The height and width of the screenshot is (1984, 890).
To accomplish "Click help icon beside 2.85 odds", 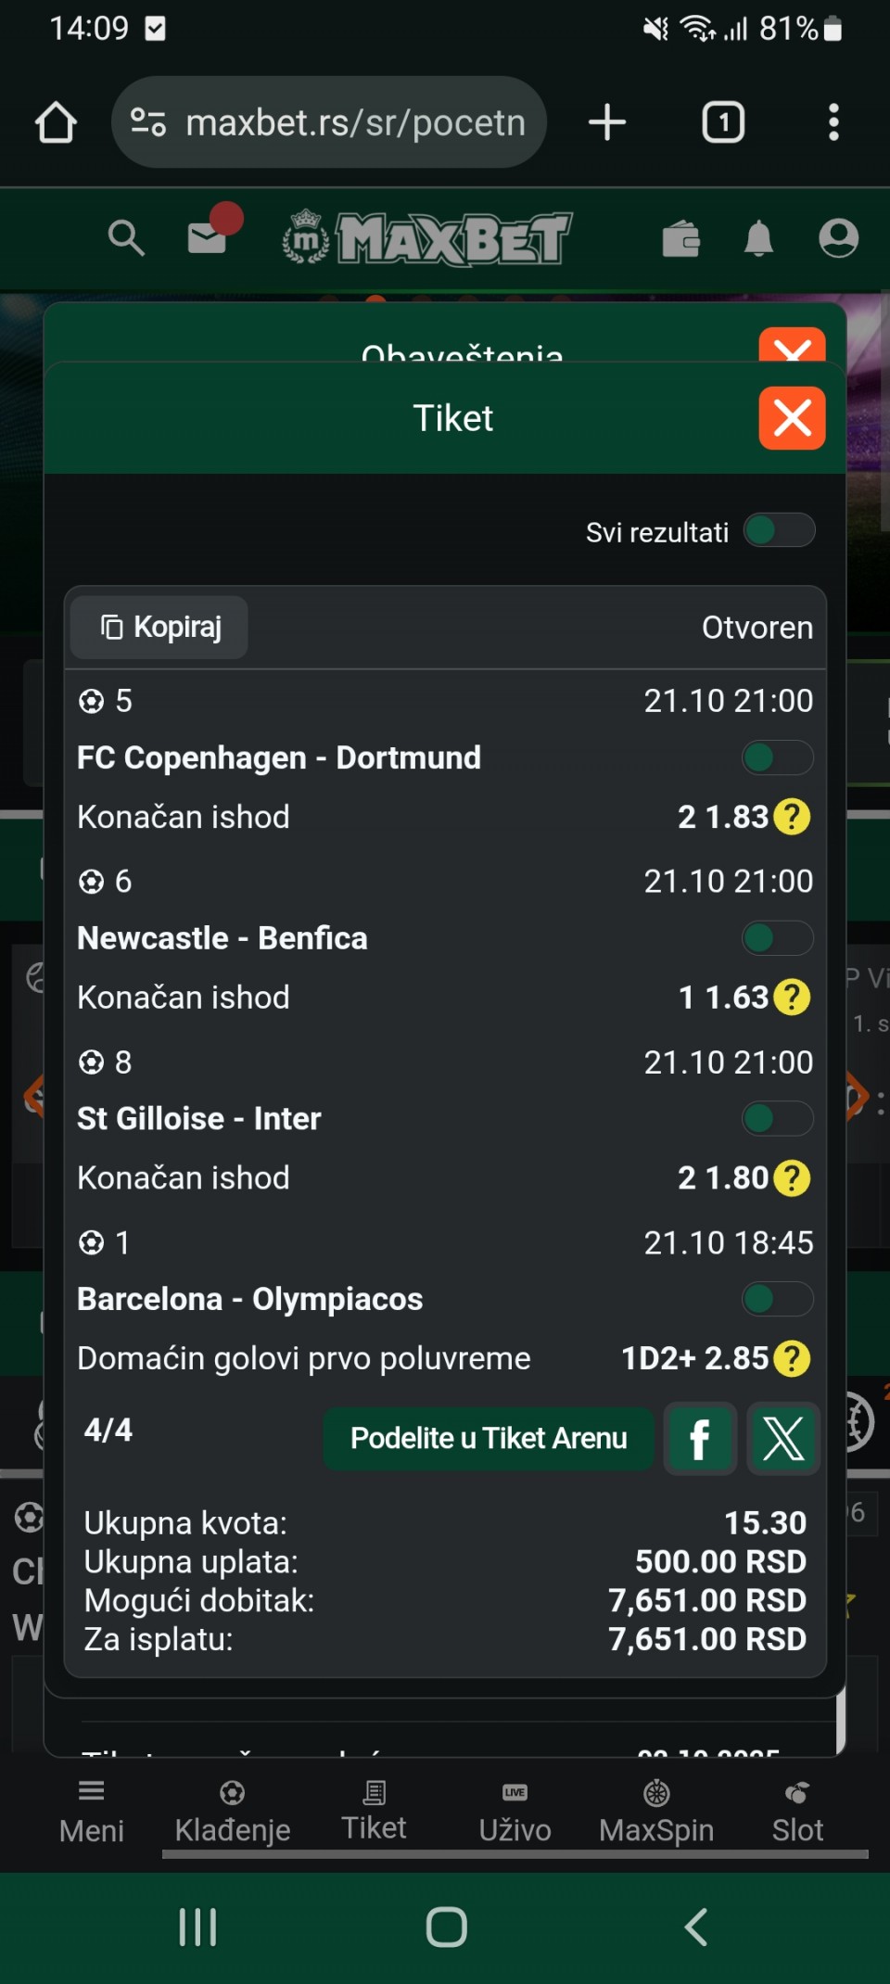I will (792, 1358).
